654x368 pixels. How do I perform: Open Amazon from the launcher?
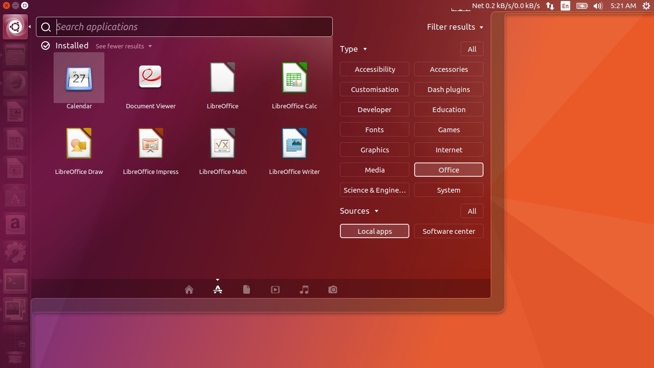pyautogui.click(x=15, y=224)
